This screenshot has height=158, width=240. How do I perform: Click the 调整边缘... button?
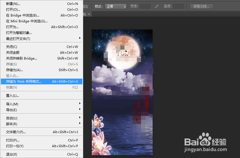click(201, 6)
